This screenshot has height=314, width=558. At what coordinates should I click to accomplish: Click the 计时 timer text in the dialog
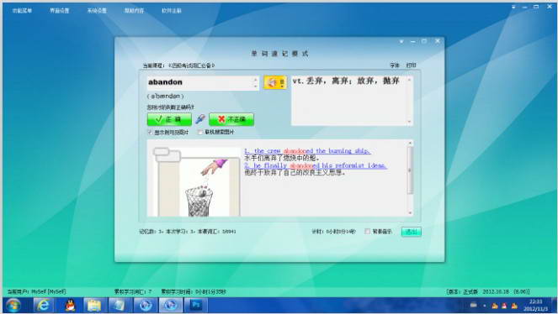[x=333, y=232]
